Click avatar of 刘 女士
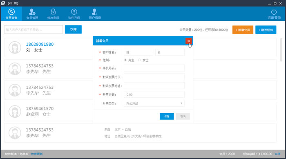Viewport: 286px width, 159px height. 15,47
